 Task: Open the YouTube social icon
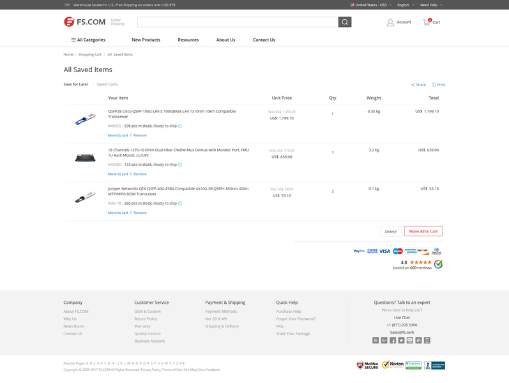click(x=410, y=340)
